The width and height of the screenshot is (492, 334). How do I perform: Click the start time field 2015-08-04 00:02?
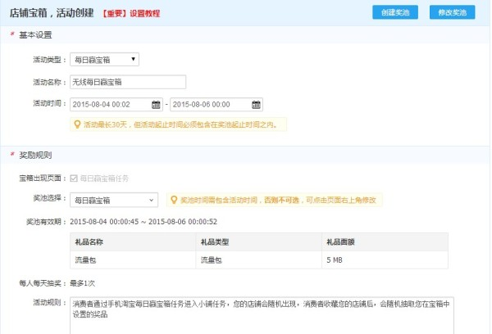116,105
